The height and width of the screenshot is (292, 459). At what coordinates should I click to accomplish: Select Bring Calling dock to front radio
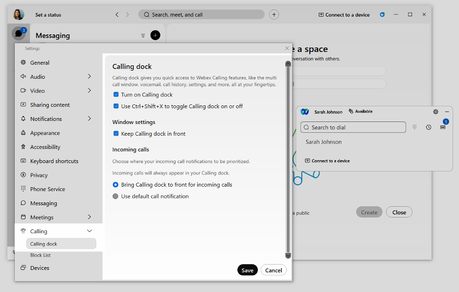(115, 185)
